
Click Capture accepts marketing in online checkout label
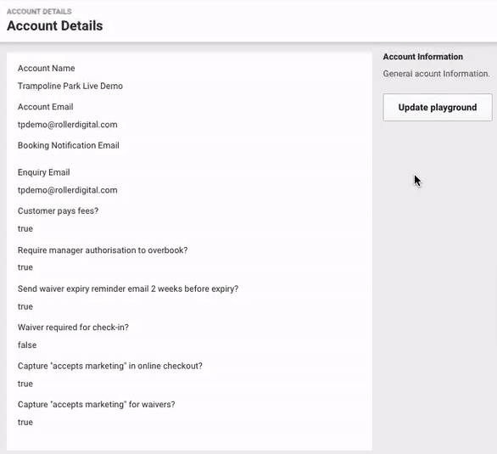tap(110, 366)
